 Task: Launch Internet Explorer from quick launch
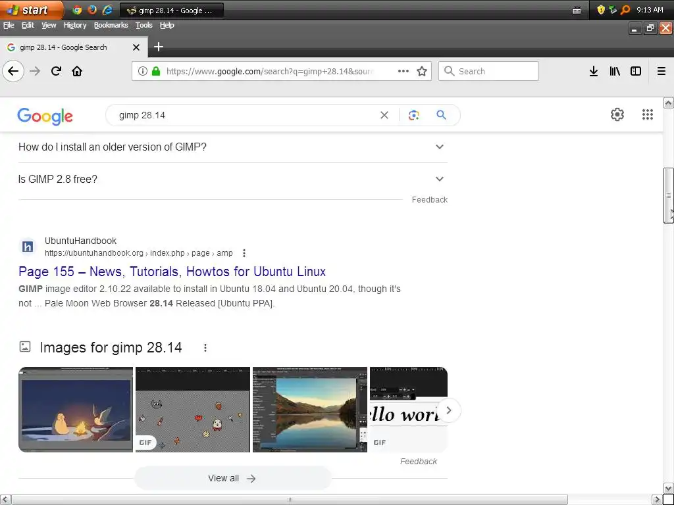pyautogui.click(x=107, y=10)
